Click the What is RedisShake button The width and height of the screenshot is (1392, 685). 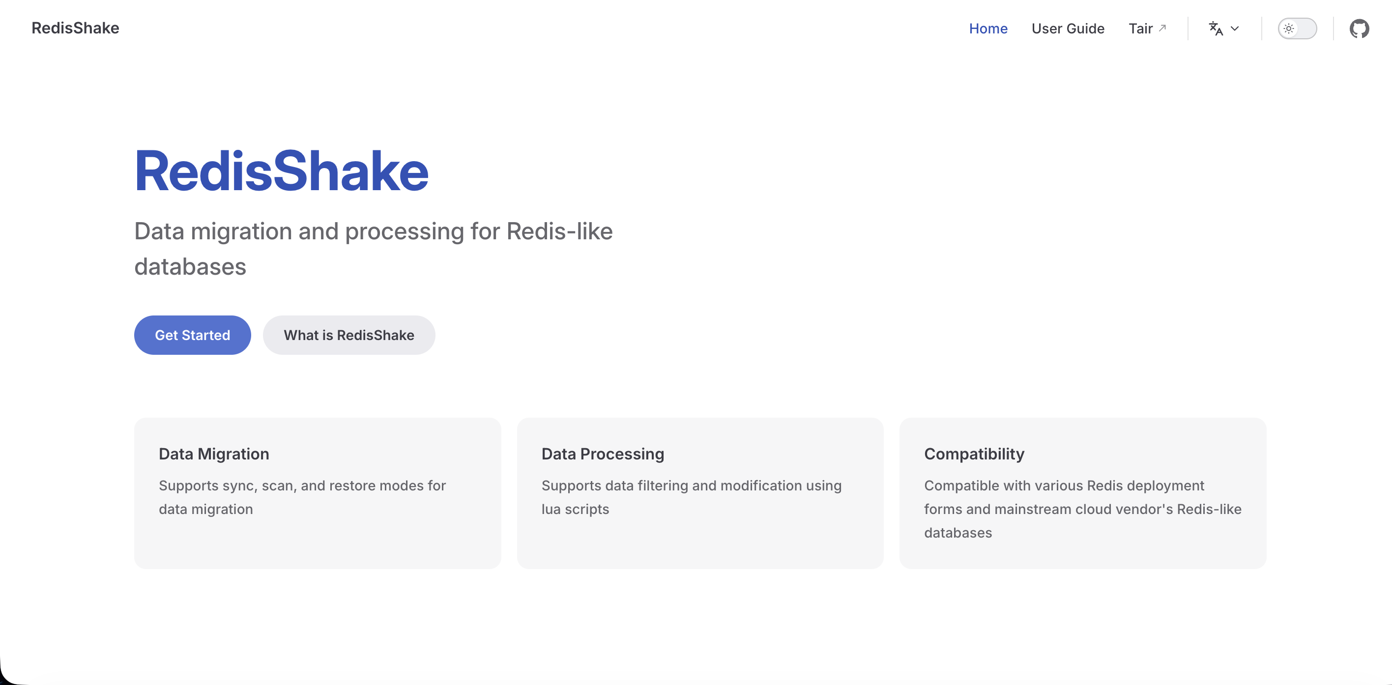tap(348, 335)
